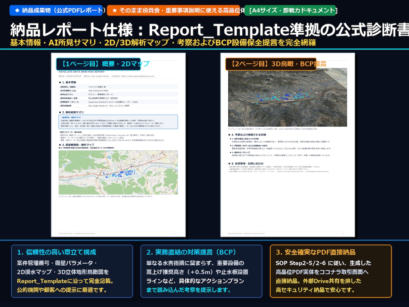
Task: Select the yellow 直接納品。外部Drive共有を排した line
Action: click(x=318, y=281)
